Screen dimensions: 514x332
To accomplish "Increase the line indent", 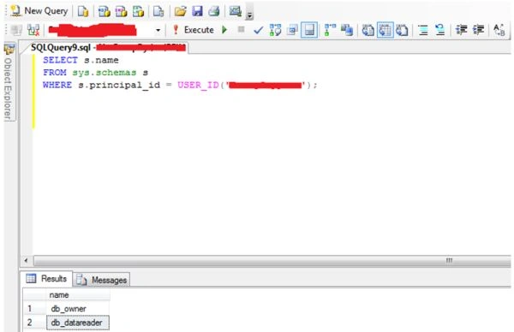I will [x=478, y=31].
